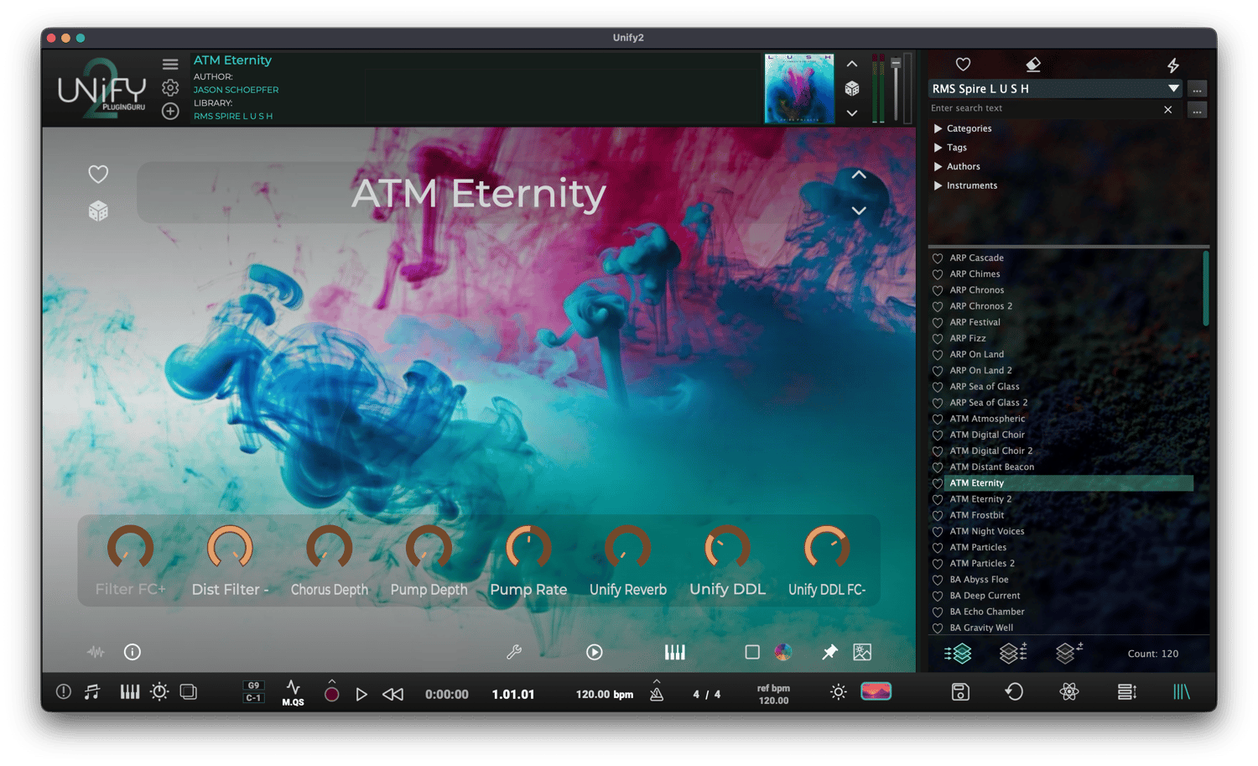The width and height of the screenshot is (1258, 766).
Task: Click the exclamation circle icon in the transport bar
Action: point(64,692)
